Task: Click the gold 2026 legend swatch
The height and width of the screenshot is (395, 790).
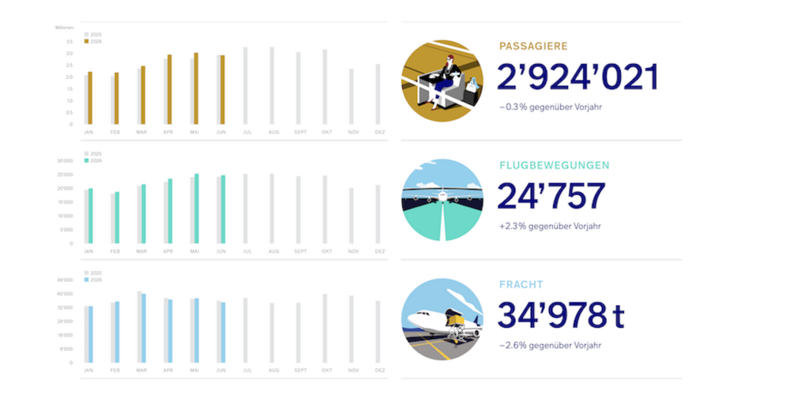Action: 86,42
